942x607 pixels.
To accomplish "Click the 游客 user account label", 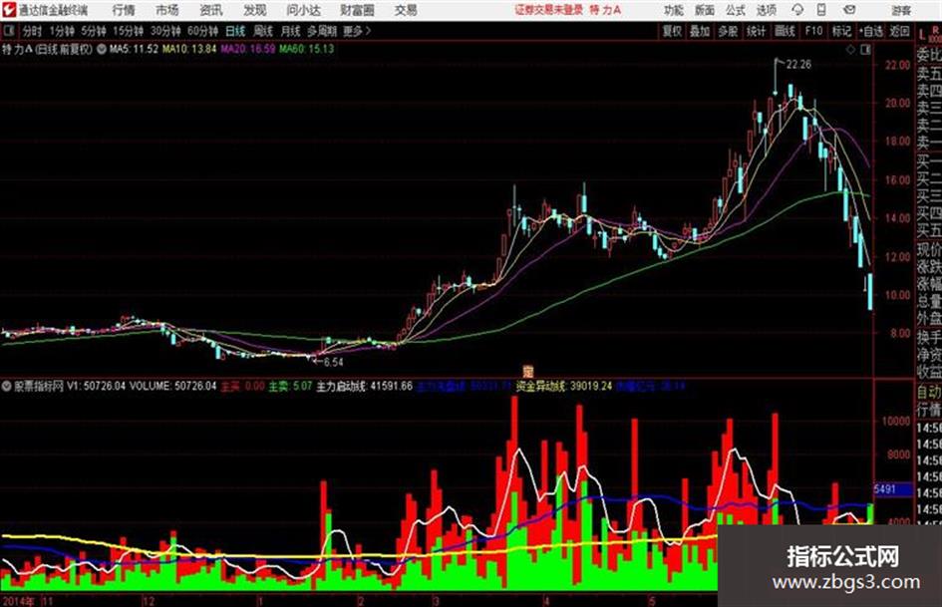I will (x=900, y=10).
